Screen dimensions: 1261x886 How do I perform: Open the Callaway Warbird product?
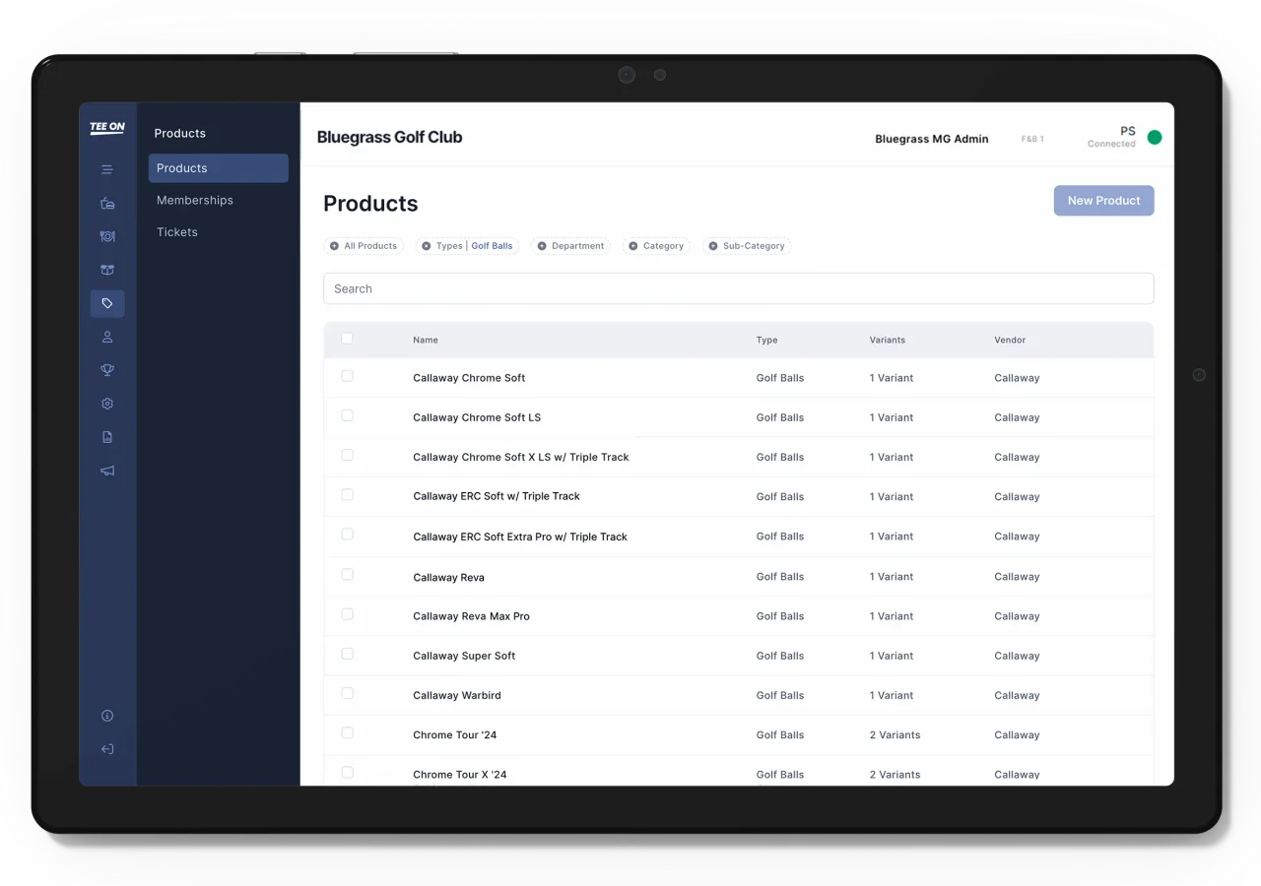click(x=457, y=695)
